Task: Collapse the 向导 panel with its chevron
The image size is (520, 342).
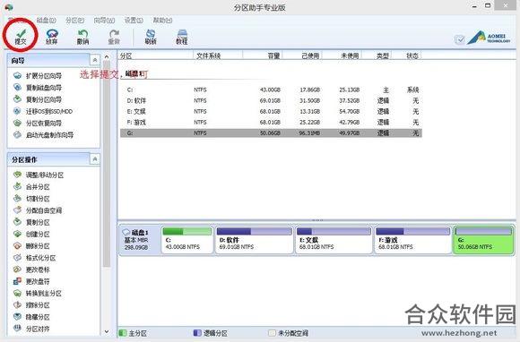Action: [95, 60]
